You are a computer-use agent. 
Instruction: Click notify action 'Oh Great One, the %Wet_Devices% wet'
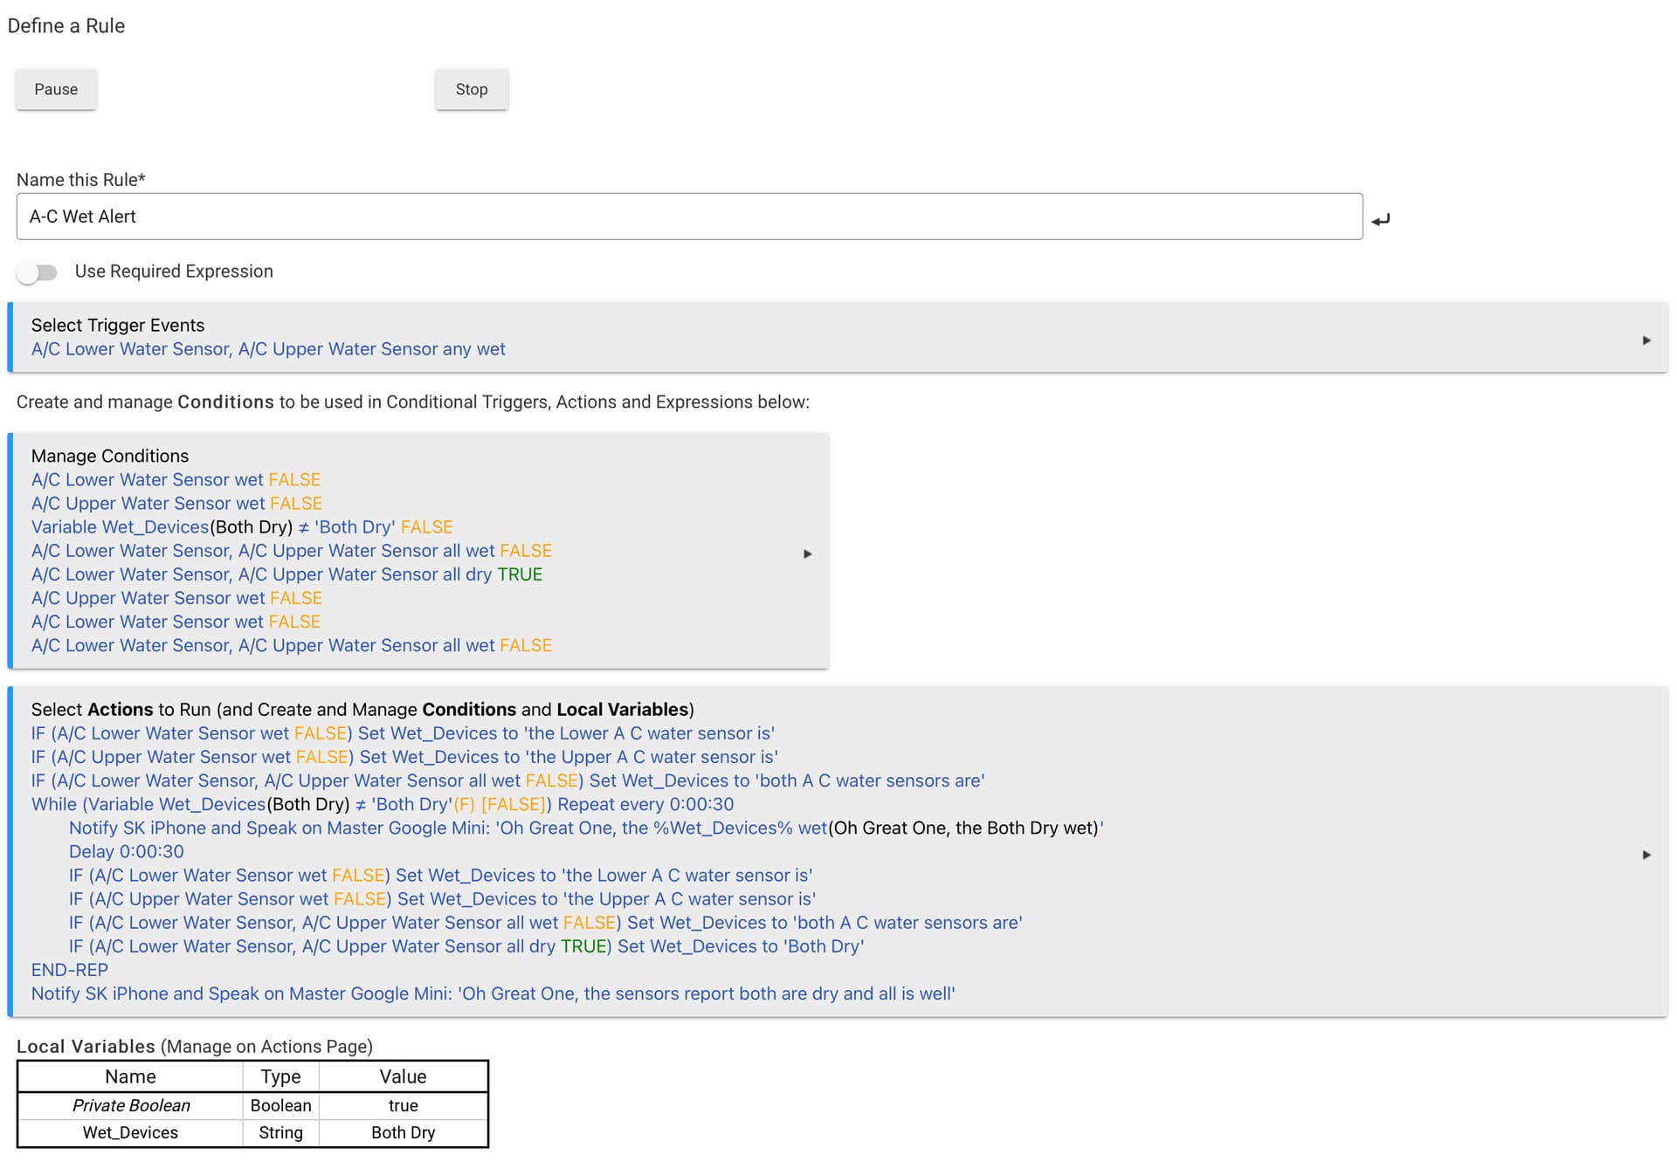point(586,829)
